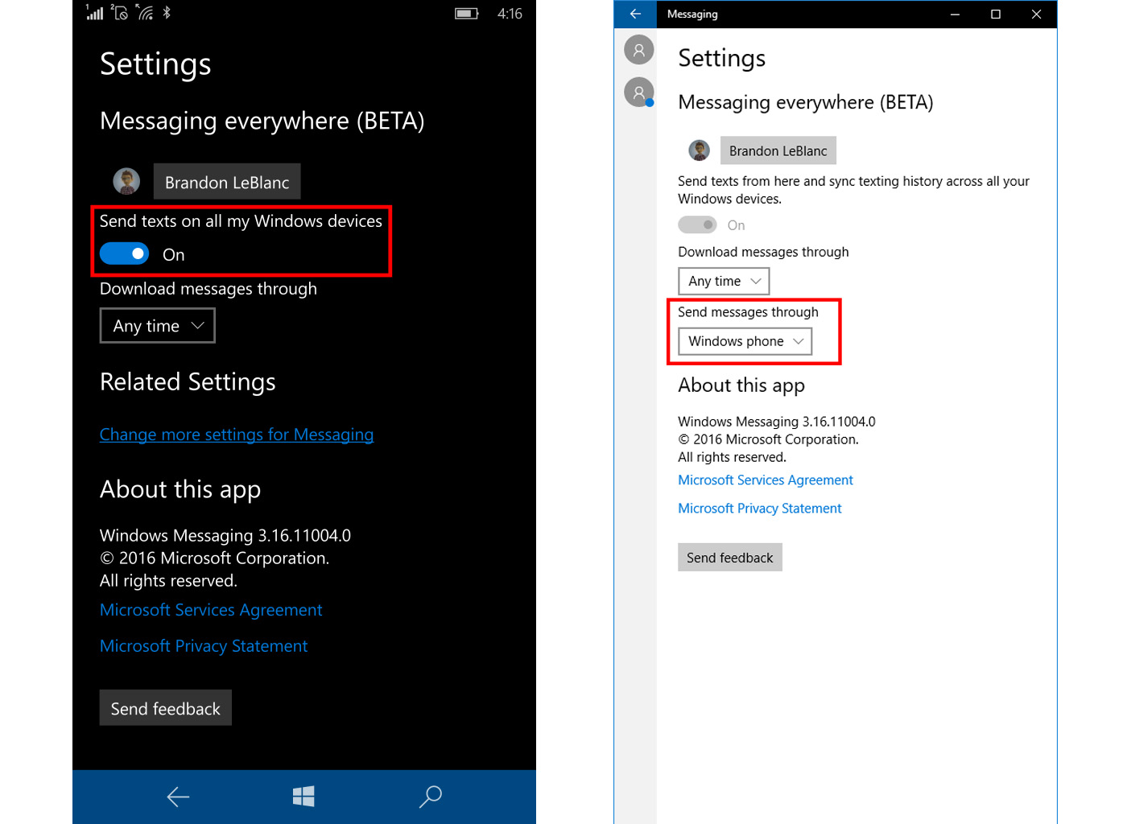1127x824 pixels.
Task: Click Brandon LeBlanc profile picture on desktop
Action: (x=699, y=150)
